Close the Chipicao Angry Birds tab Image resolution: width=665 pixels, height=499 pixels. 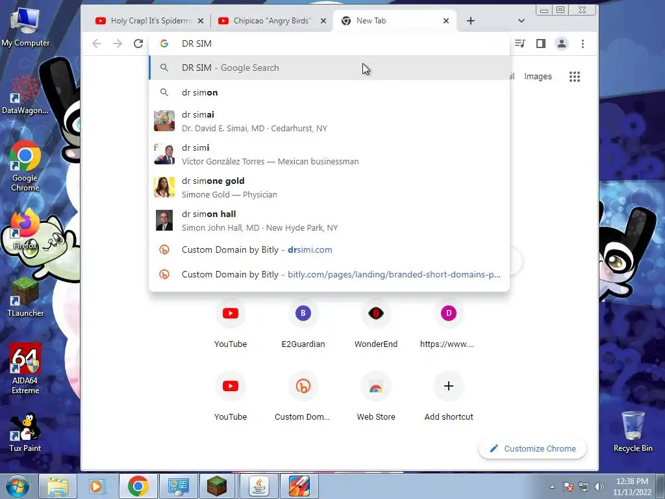[x=323, y=20]
